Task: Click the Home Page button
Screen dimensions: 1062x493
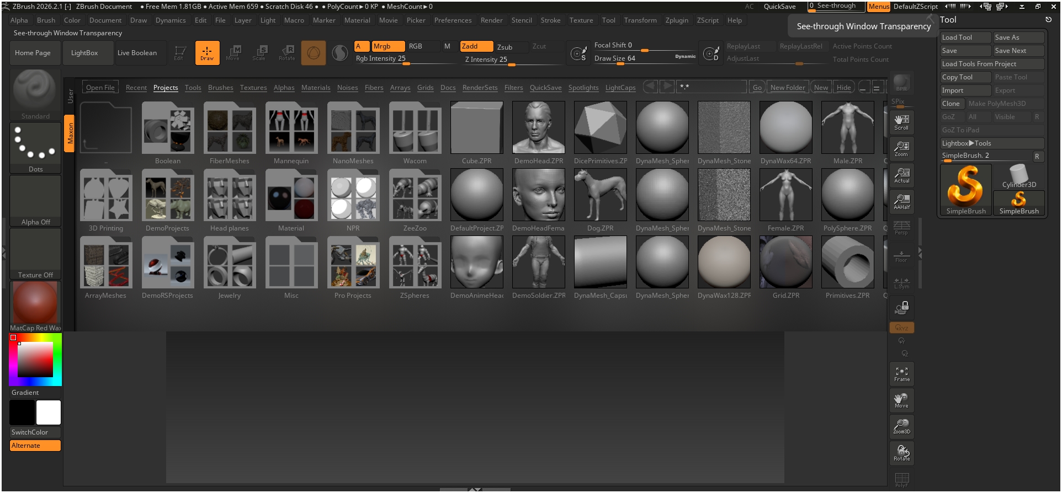Action: tap(35, 53)
